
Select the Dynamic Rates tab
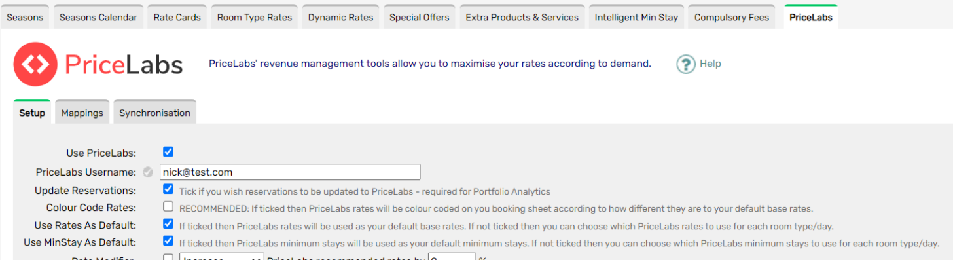[340, 18]
